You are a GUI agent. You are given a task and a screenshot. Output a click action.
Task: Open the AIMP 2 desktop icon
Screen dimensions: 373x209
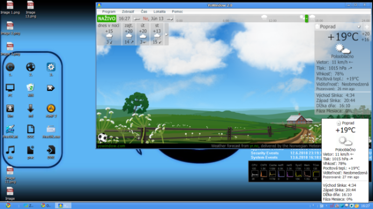point(51,109)
